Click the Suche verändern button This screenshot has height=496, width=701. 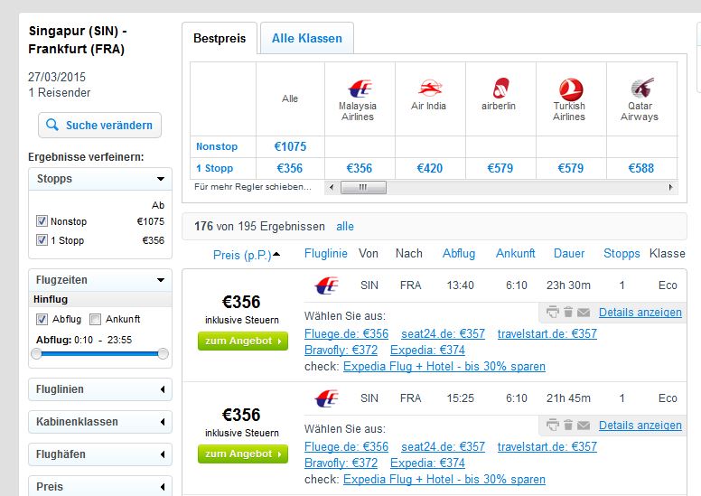[99, 126]
